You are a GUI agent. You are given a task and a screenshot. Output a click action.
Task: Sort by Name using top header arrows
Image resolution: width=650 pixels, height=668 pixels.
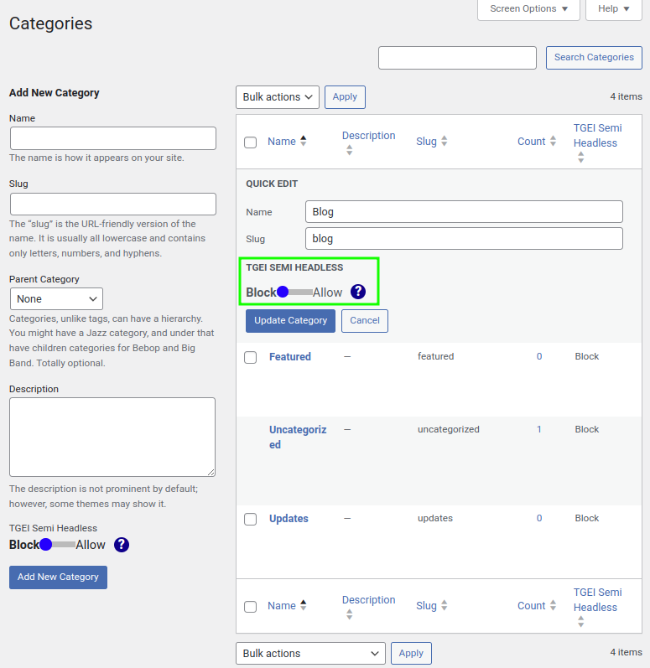303,141
